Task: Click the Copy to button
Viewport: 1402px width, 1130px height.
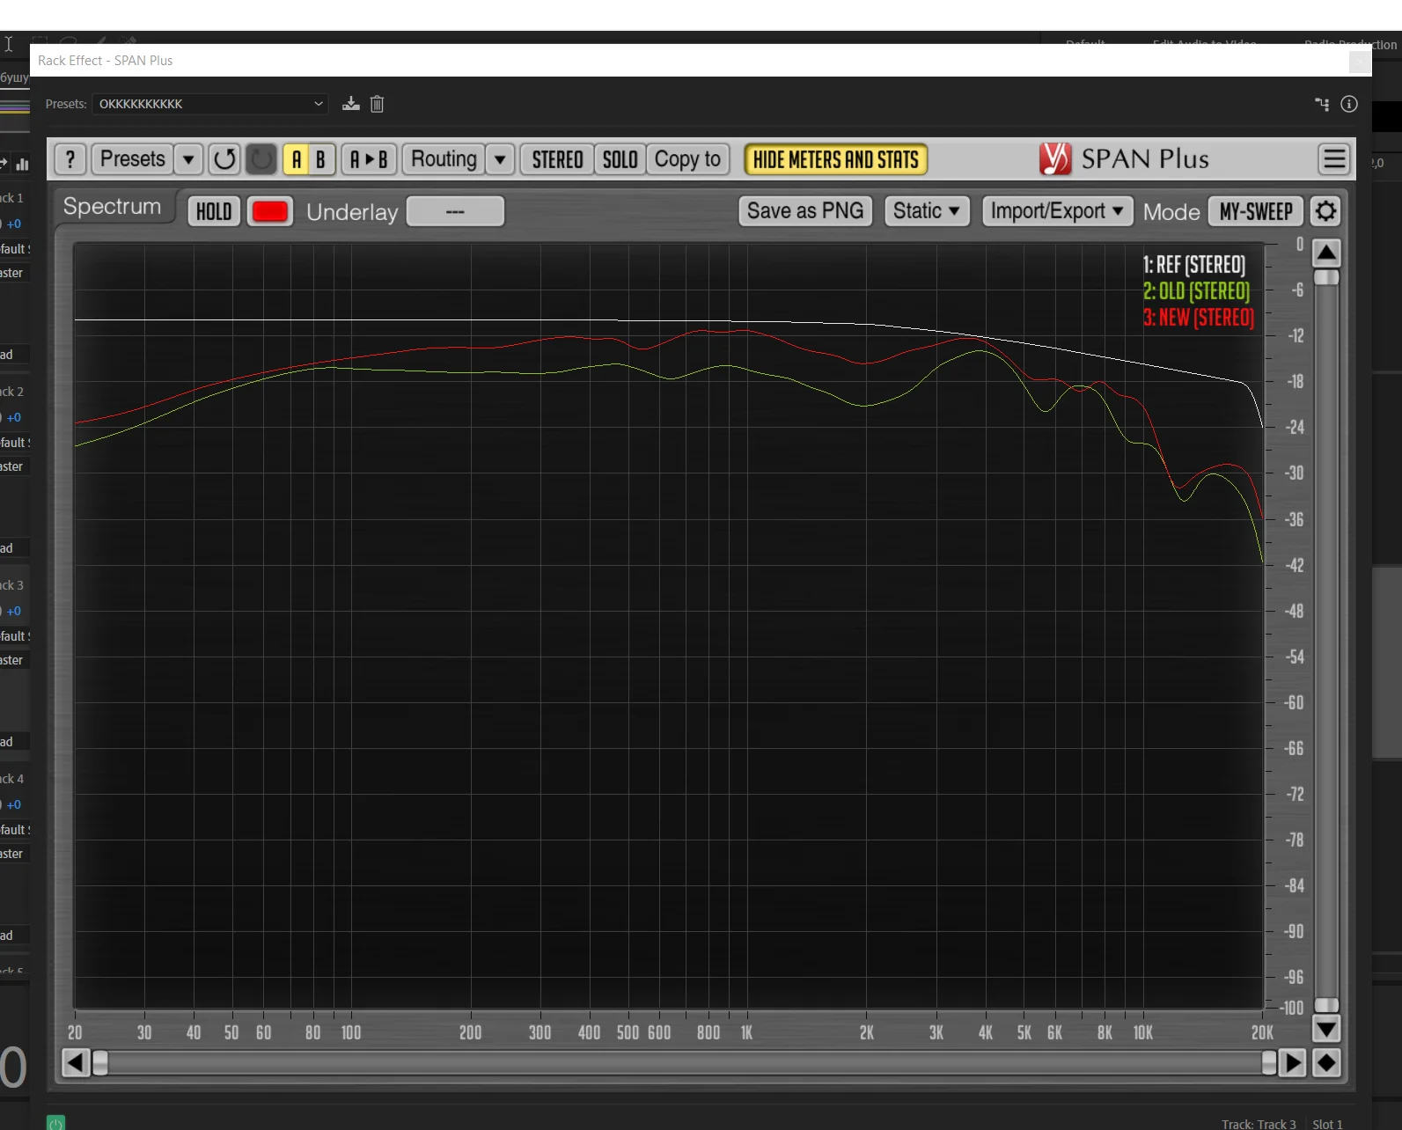Action: [x=688, y=159]
